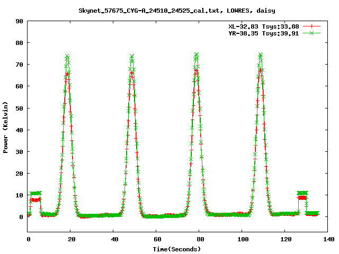
Task: Click the green peak near 18 seconds
Action: point(67,57)
